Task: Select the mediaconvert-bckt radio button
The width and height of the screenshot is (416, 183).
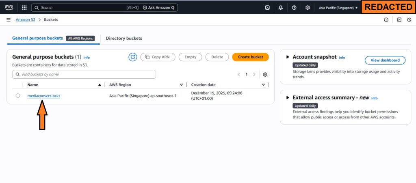Action: pyautogui.click(x=18, y=96)
